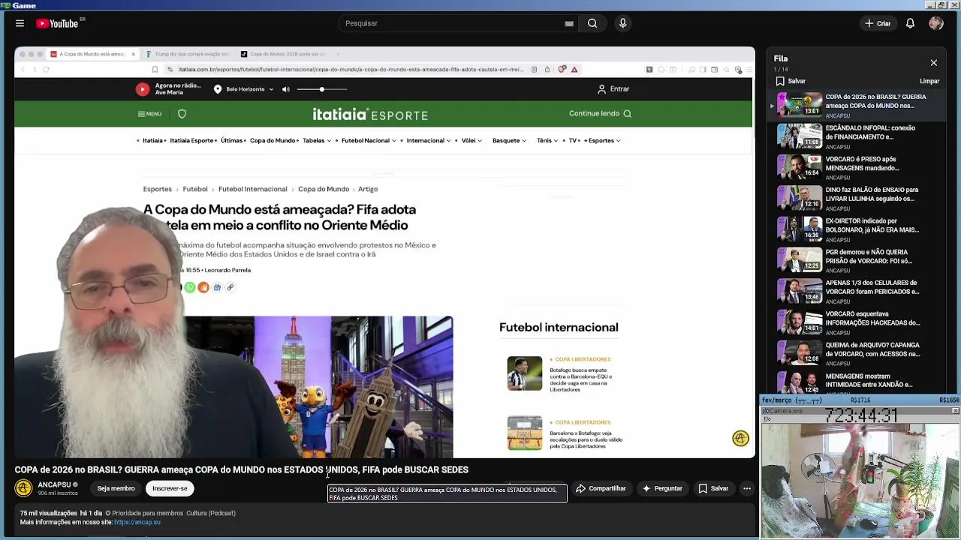This screenshot has width=961, height=540.
Task: Start voice search with microphone icon
Action: 622,23
